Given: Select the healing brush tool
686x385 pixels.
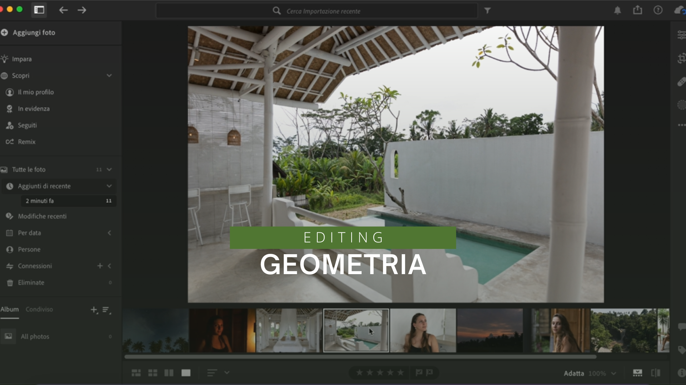Looking at the screenshot, I should [x=681, y=82].
